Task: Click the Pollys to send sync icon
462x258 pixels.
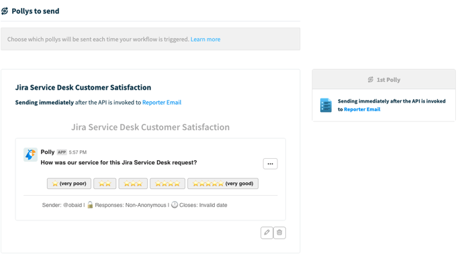Action: [5, 11]
